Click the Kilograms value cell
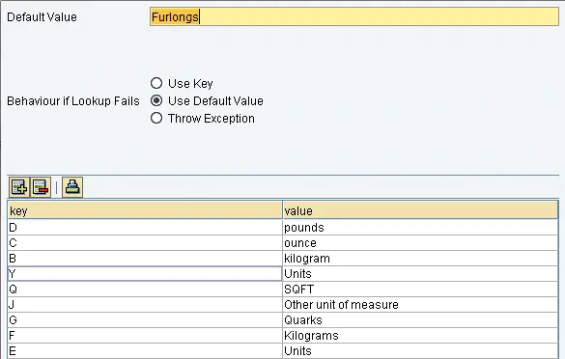 tap(420, 336)
